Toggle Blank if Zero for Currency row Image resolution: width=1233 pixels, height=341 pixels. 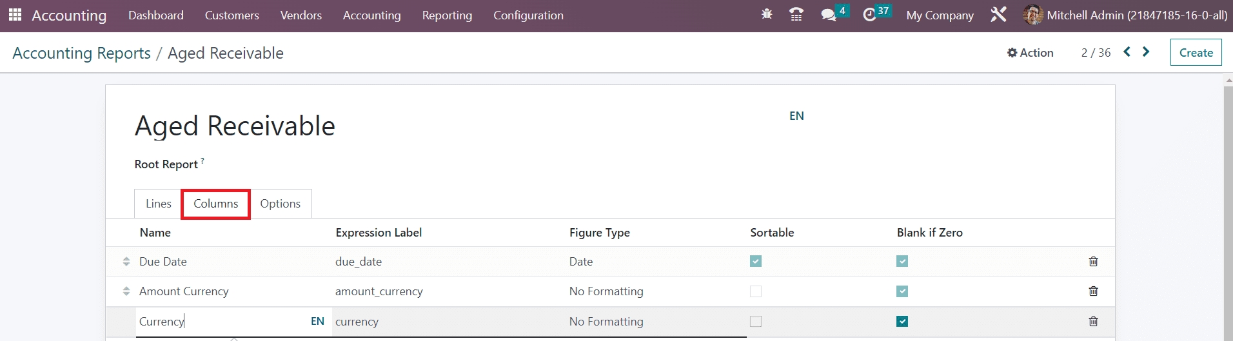coord(902,321)
